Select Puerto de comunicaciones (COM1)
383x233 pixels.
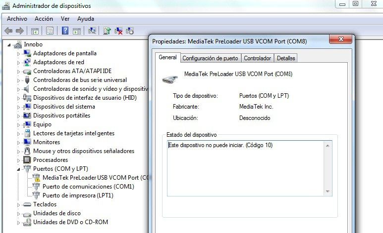tap(88, 187)
